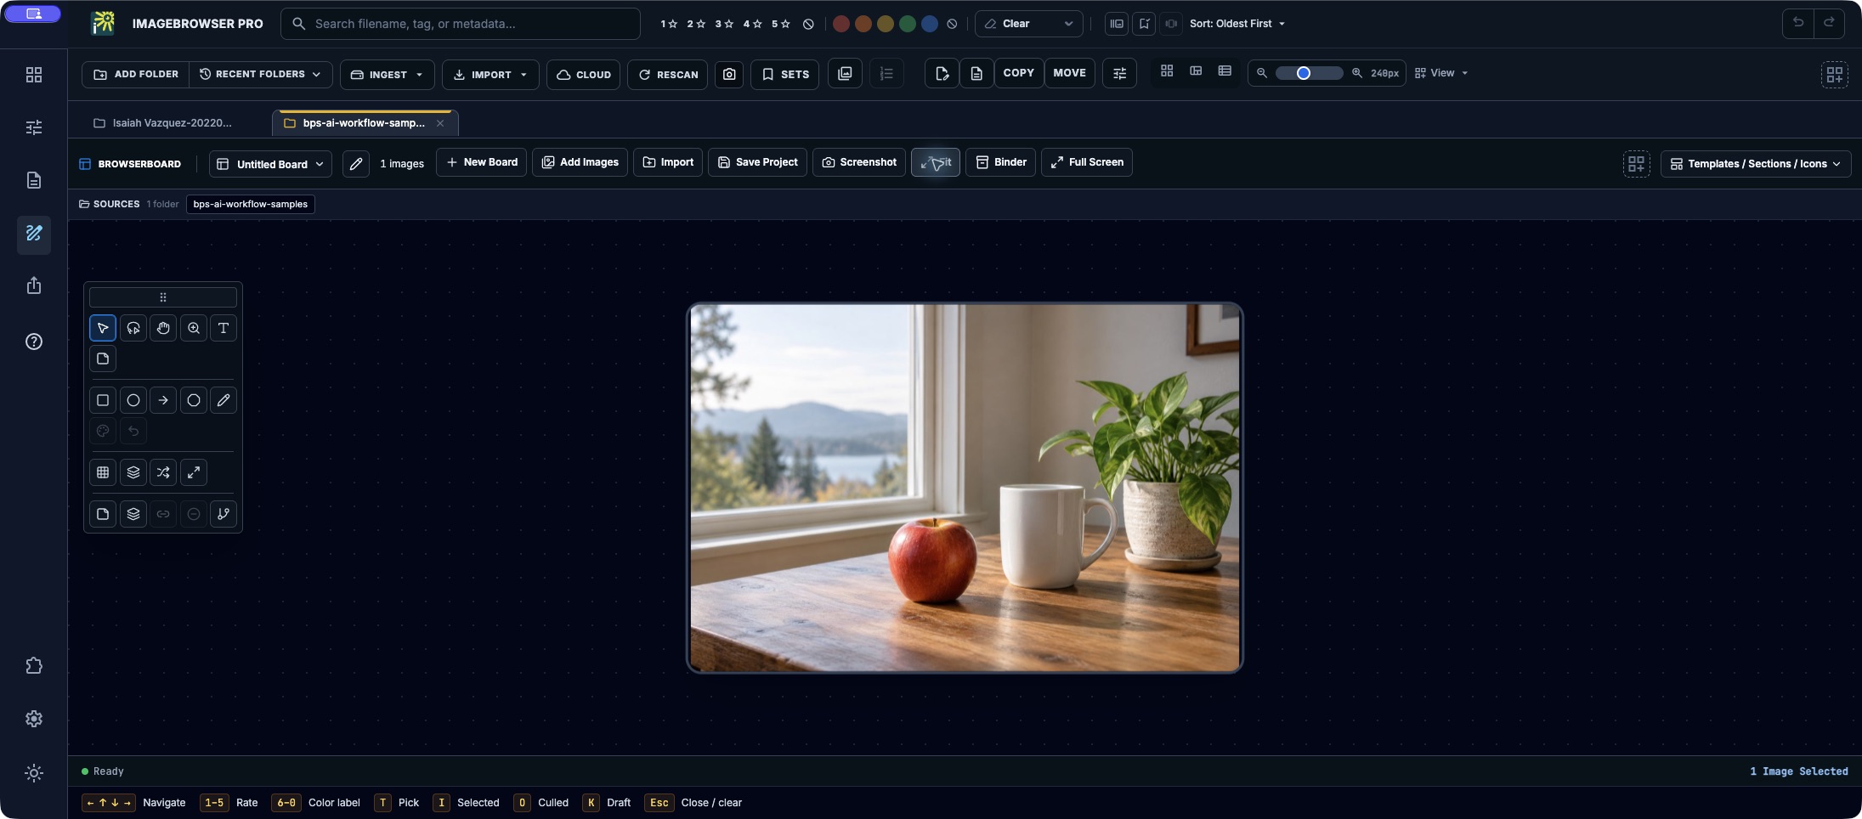Open the Sort: Oldest First dropdown
Image resolution: width=1862 pixels, height=819 pixels.
tap(1237, 24)
